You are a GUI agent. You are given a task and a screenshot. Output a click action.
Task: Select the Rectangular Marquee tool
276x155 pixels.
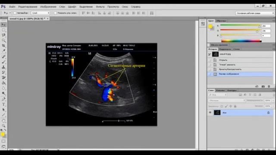(3, 30)
